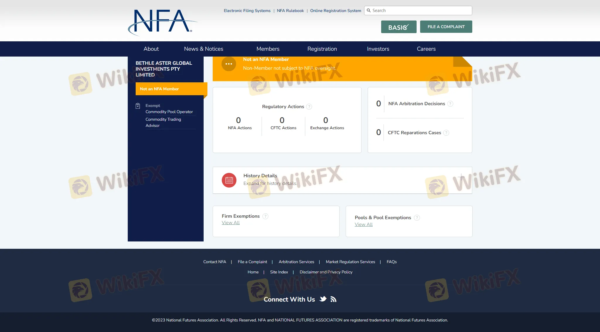Click the Exempt label in sidebar
This screenshot has width=600, height=332.
pos(153,105)
